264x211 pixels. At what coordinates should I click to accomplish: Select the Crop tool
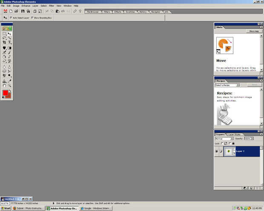[x=4, y=43]
